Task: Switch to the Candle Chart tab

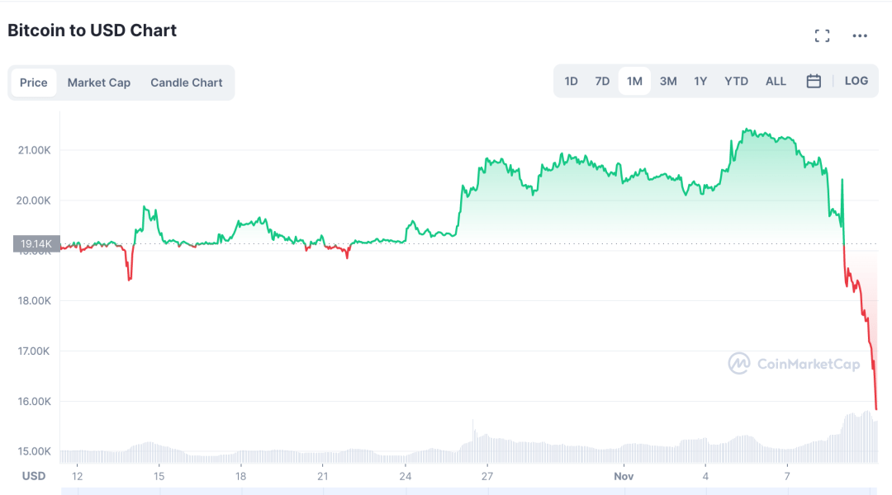Action: [x=186, y=82]
